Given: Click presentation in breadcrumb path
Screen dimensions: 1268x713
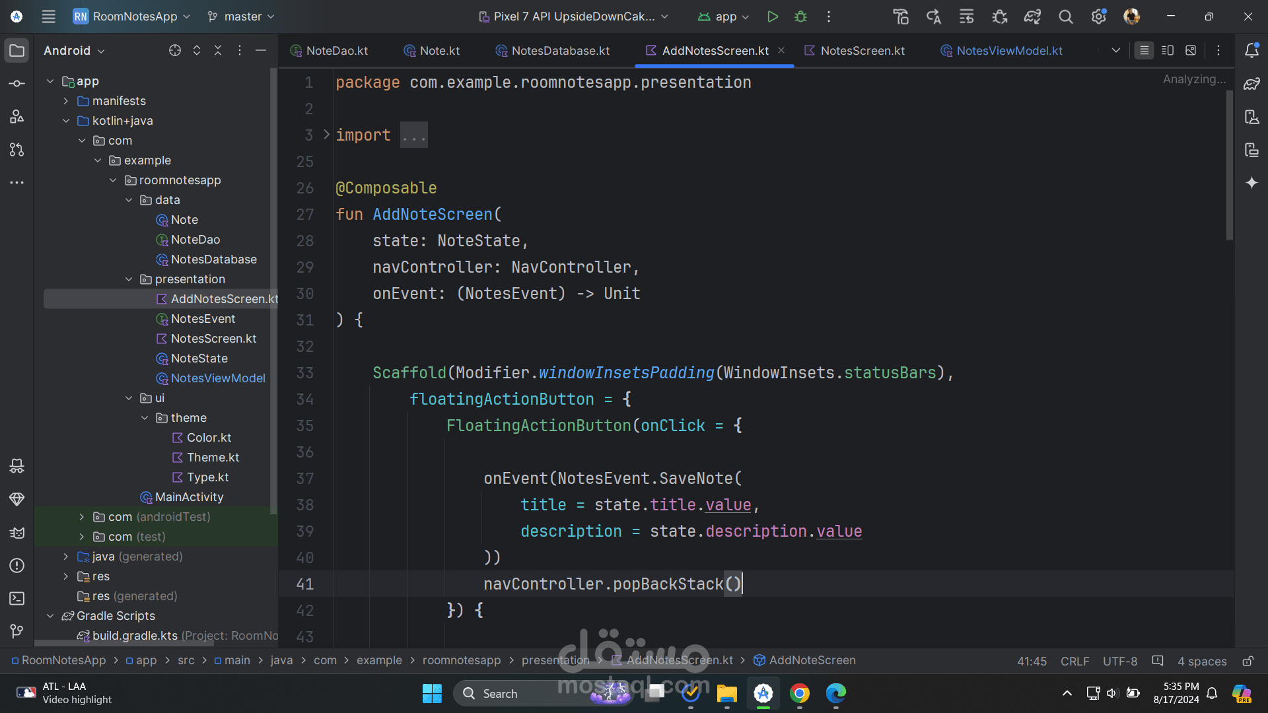Looking at the screenshot, I should pyautogui.click(x=555, y=660).
